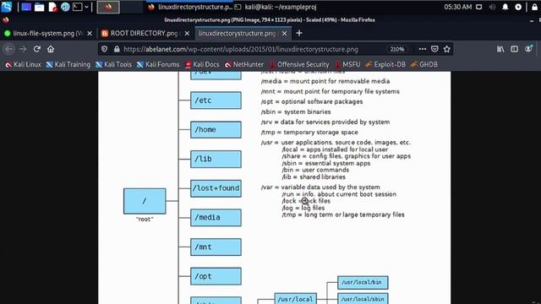Switch to the first workspace thumbnail
The height and width of the screenshot is (304, 541).
[108, 7]
